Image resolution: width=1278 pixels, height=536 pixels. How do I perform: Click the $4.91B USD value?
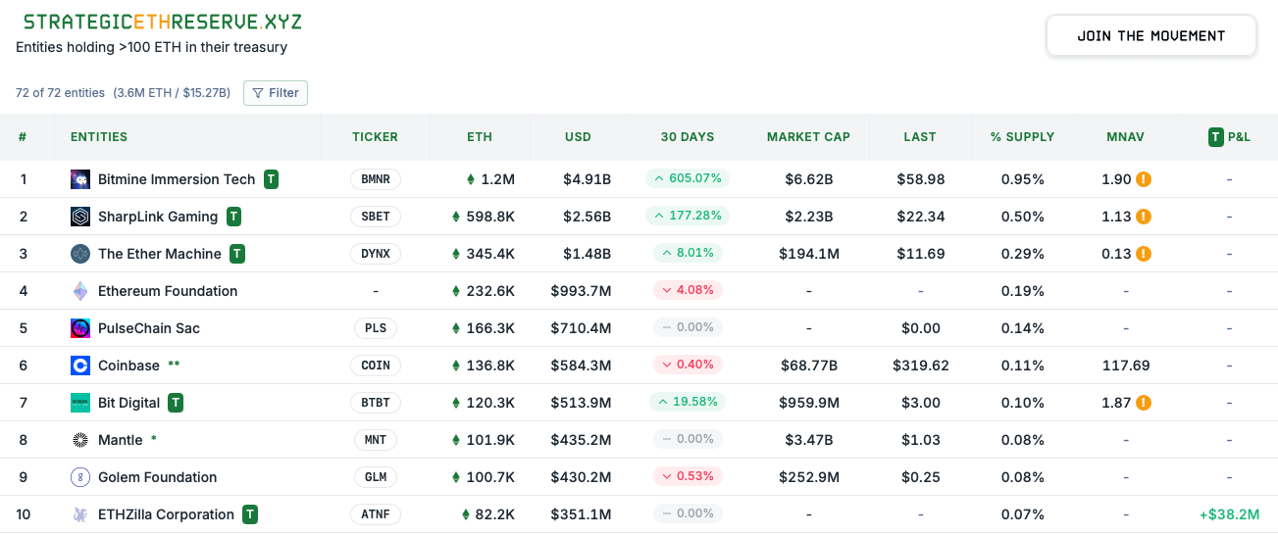[x=587, y=179]
